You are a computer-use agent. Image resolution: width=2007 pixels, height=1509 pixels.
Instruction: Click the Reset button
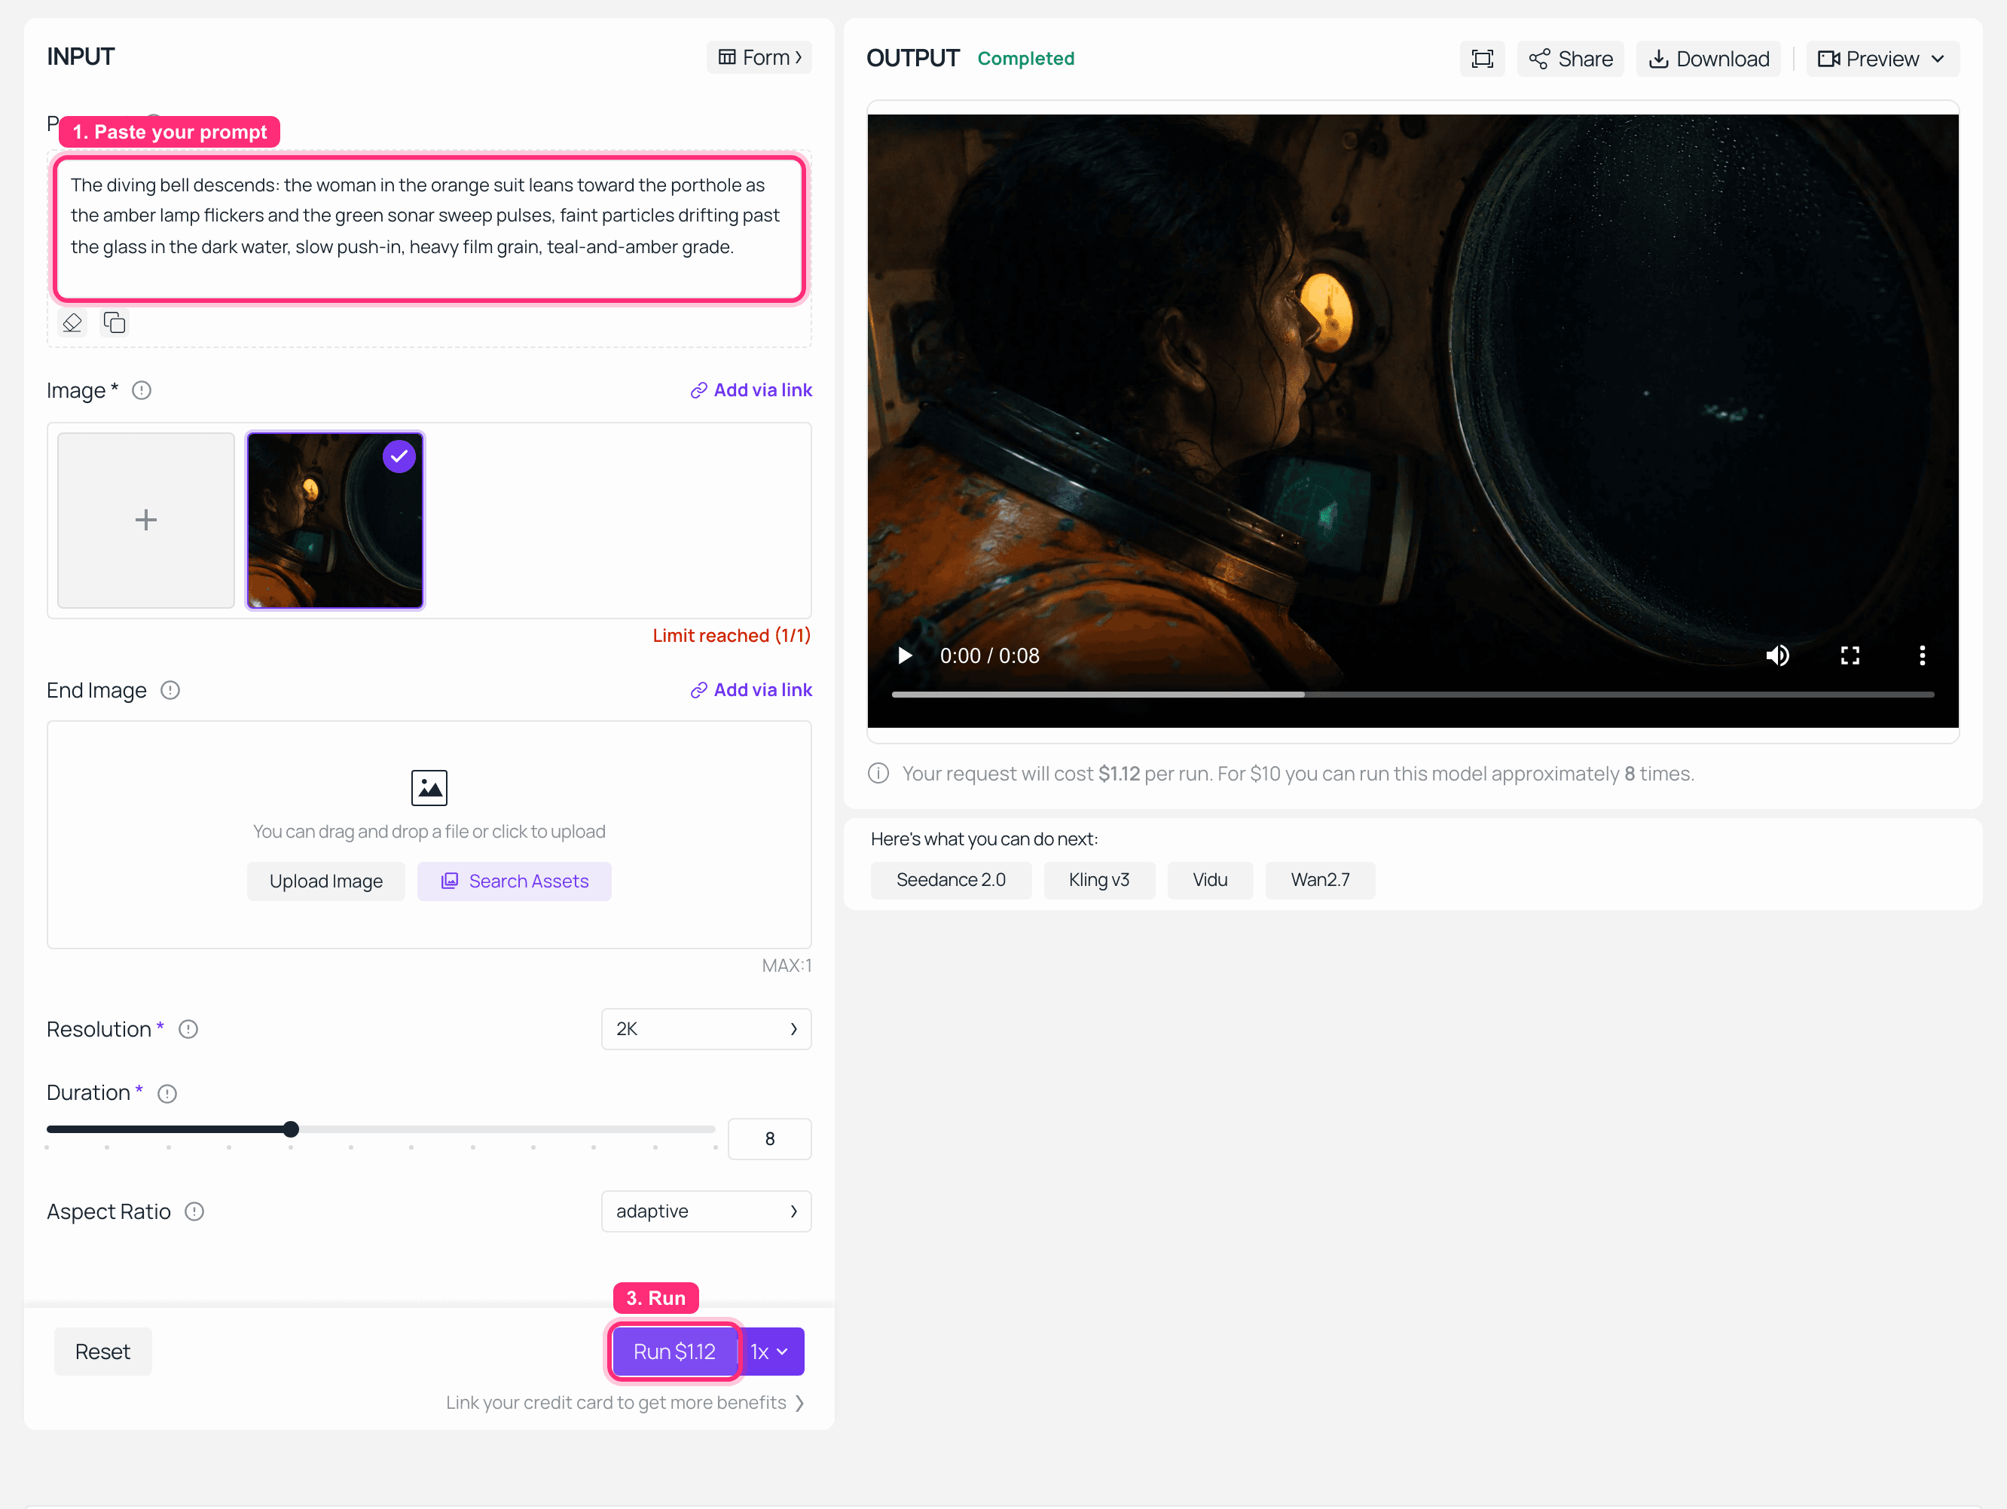[x=102, y=1352]
